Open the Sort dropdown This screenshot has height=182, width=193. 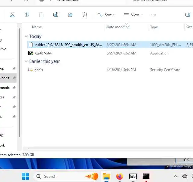tap(106, 15)
